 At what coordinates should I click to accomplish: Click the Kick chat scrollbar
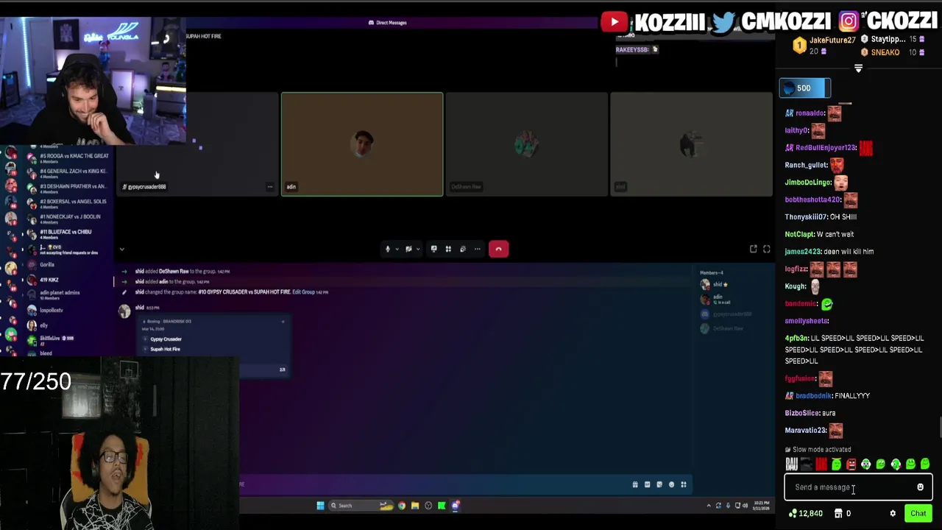click(x=939, y=427)
